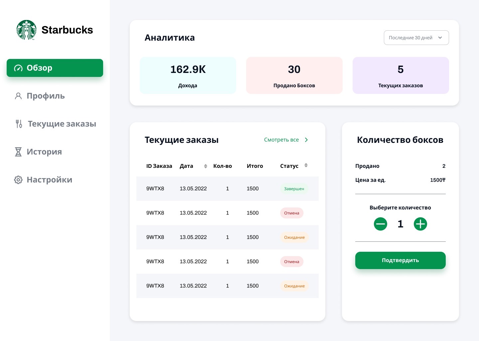Click the speedometer icon beside Обзор
Image resolution: width=479 pixels, height=341 pixels.
tap(18, 68)
